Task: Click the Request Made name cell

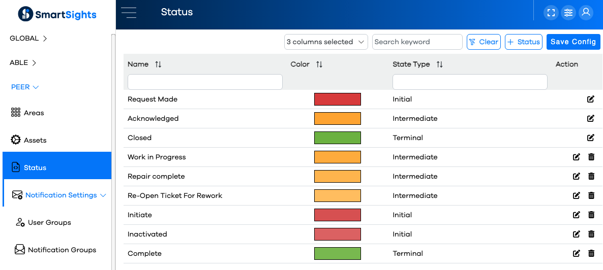Action: 153,99
